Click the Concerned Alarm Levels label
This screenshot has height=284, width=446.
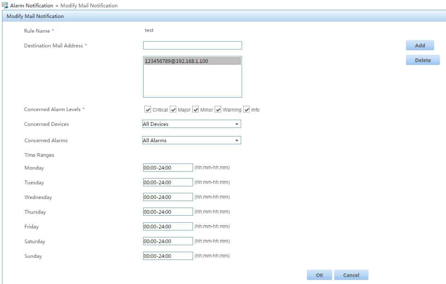(x=52, y=110)
